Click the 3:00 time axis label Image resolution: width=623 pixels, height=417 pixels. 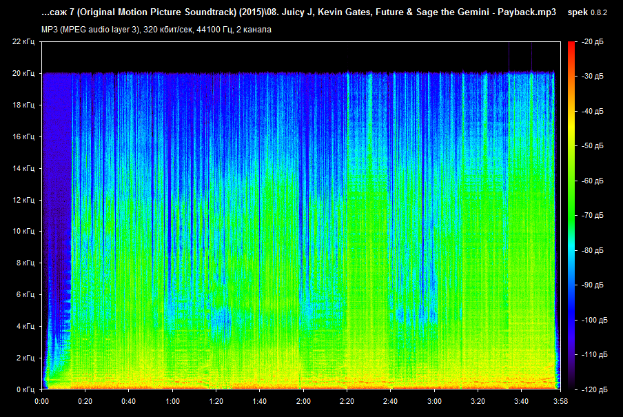434,401
